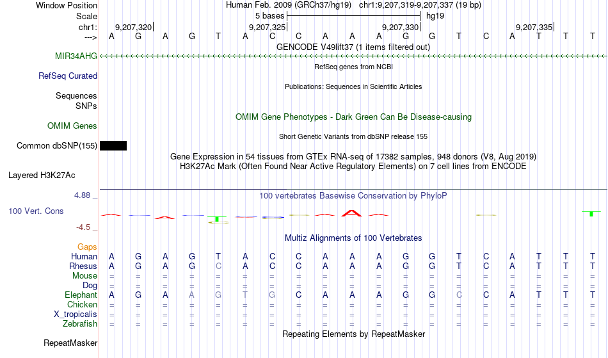Click the 4.88 PhyloP upper limit
This screenshot has width=608, height=358.
(x=82, y=195)
